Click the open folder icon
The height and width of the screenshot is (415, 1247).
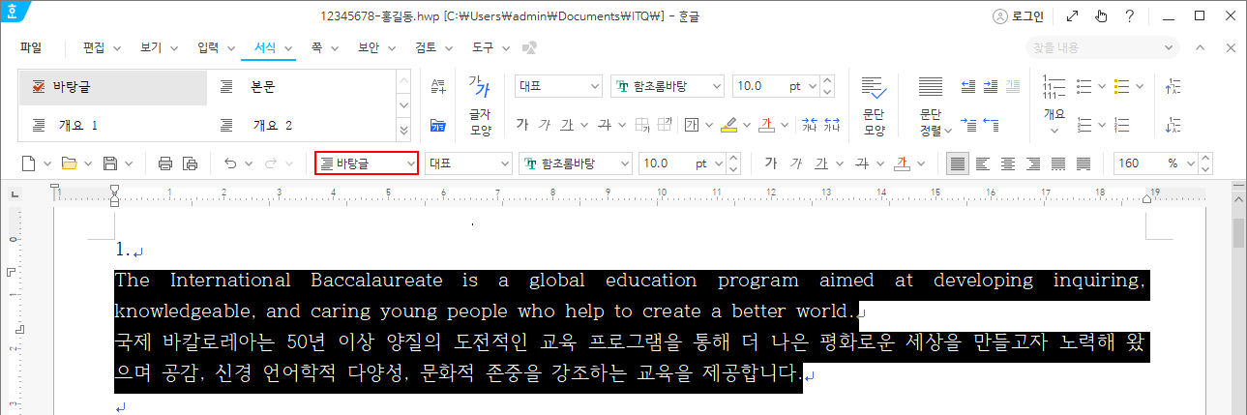click(x=69, y=163)
